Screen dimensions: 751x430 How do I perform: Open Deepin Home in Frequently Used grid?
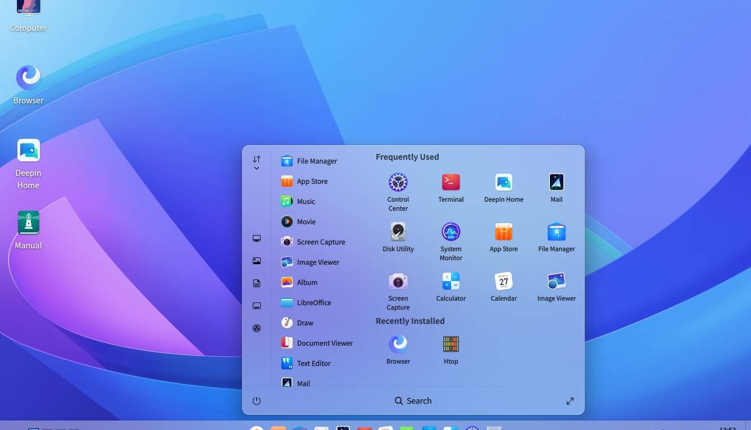[504, 187]
